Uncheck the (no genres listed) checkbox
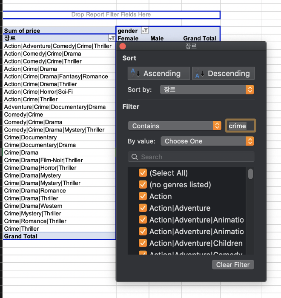Viewport: 281px width, 298px height. 143,185
